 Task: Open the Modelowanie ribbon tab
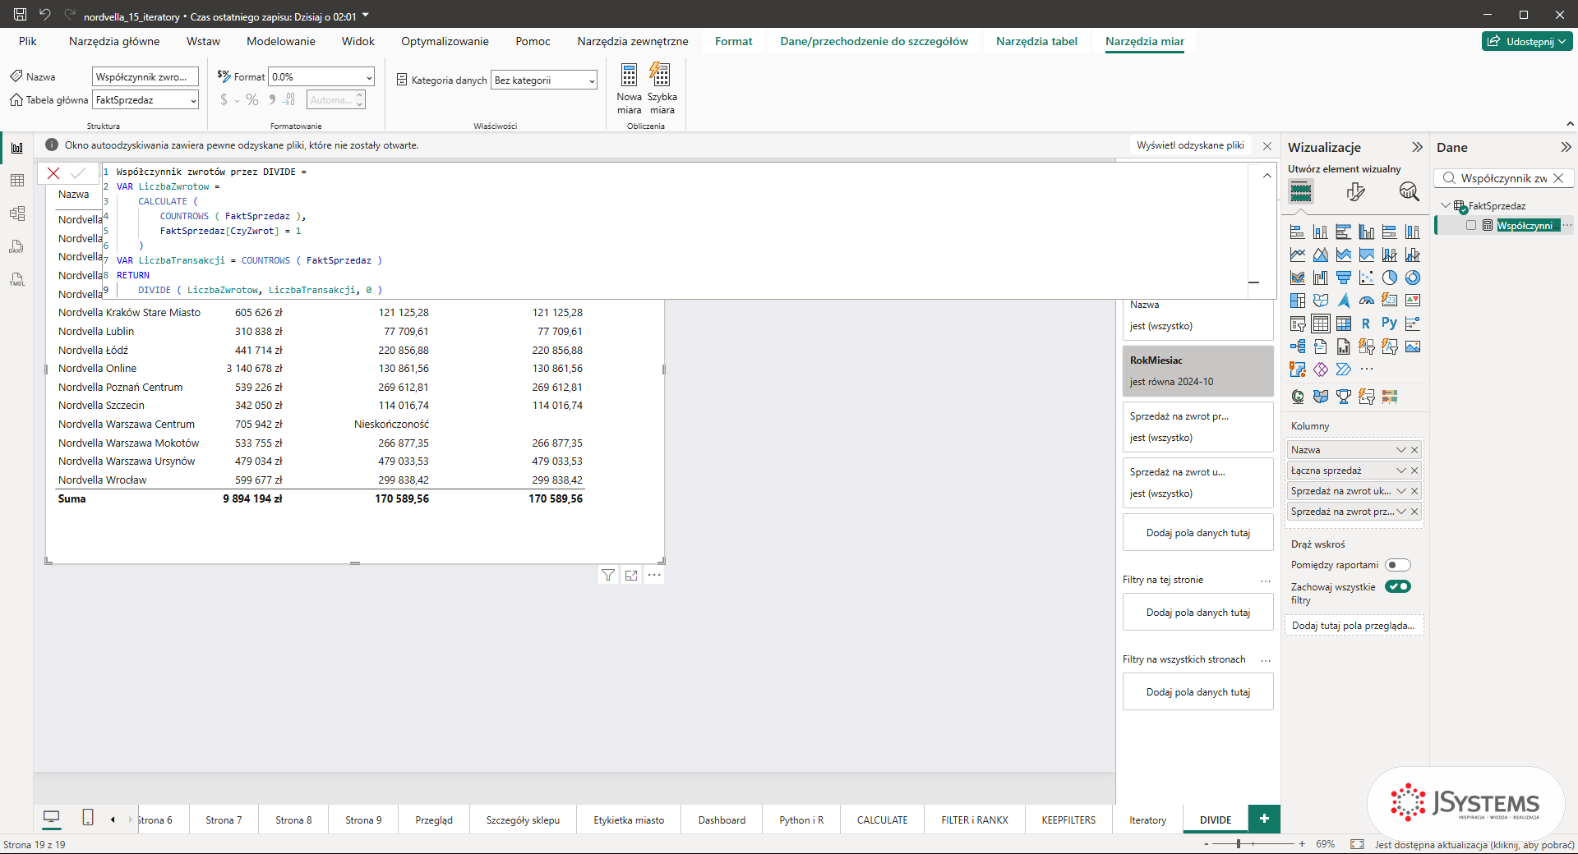(281, 41)
